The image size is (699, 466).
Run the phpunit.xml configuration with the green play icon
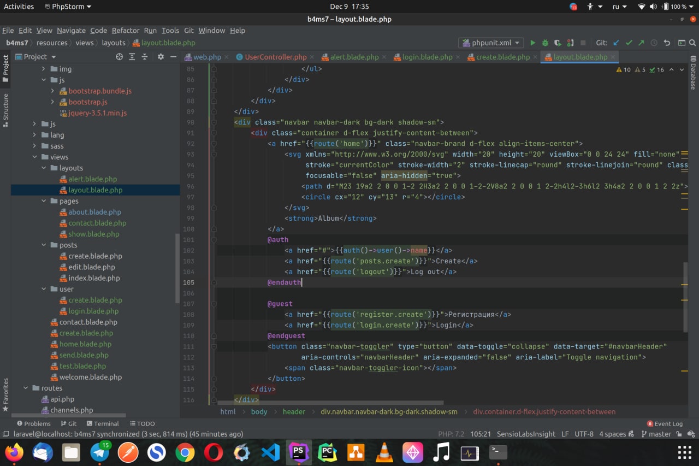point(533,43)
